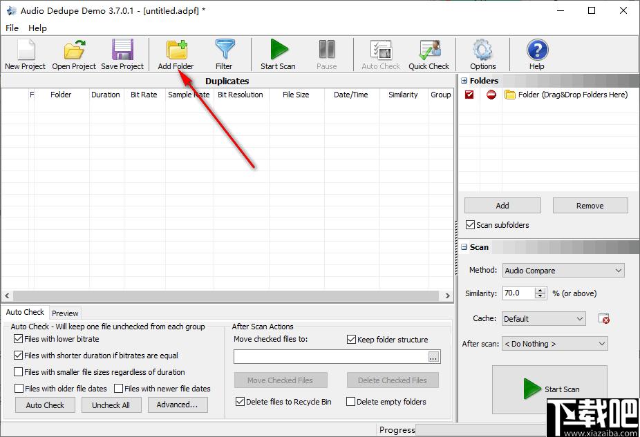The width and height of the screenshot is (640, 437).
Task: Open the Cache dropdown set to Default
Action: 544,319
